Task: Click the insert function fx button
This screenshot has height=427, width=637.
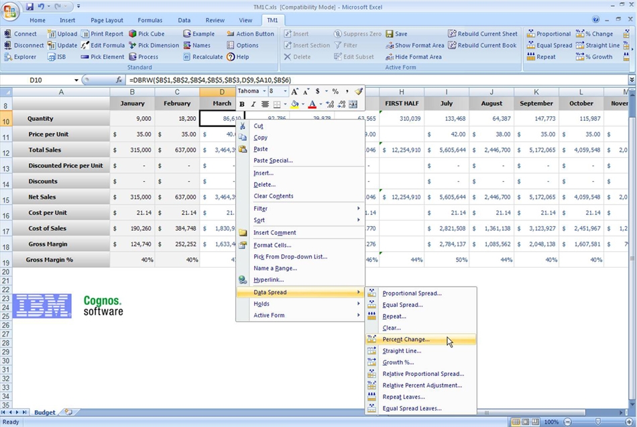Action: point(119,80)
